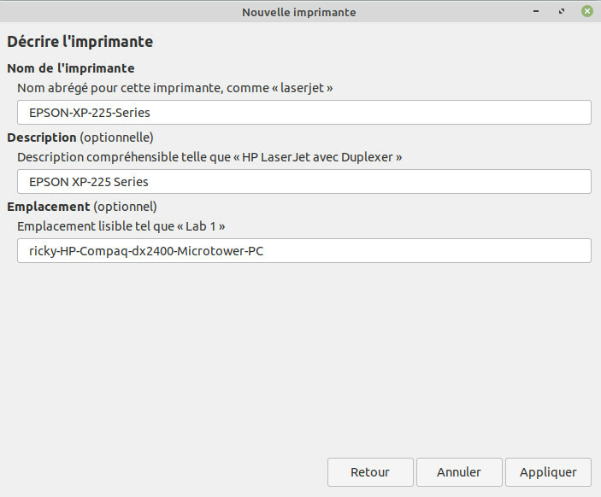Close the Nouvelle imprimante dialog
This screenshot has width=601, height=497.
point(586,12)
